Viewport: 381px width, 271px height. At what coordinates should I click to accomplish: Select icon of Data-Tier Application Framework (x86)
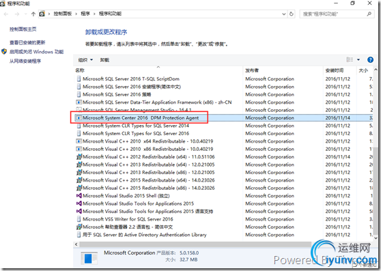pos(79,102)
